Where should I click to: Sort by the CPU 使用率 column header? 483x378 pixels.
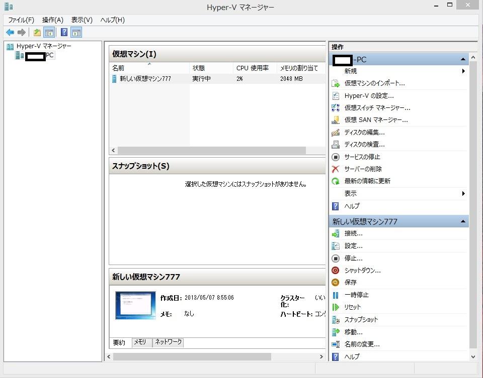click(255, 68)
